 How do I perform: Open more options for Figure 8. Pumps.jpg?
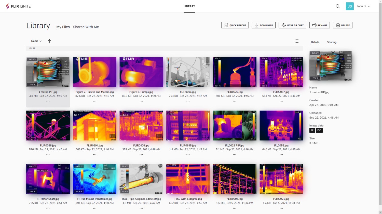pyautogui.click(x=141, y=101)
